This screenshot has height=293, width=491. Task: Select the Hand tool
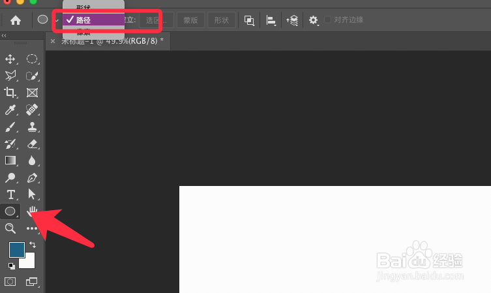pyautogui.click(x=32, y=211)
